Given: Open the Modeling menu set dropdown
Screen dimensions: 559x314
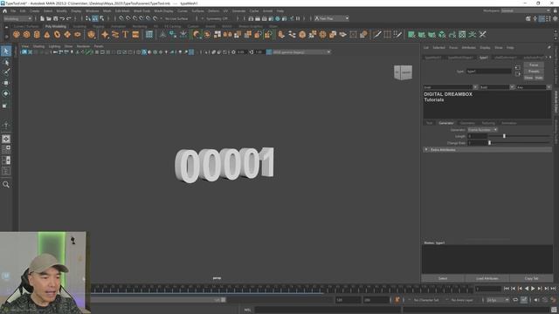Looking at the screenshot, I should click(x=17, y=18).
